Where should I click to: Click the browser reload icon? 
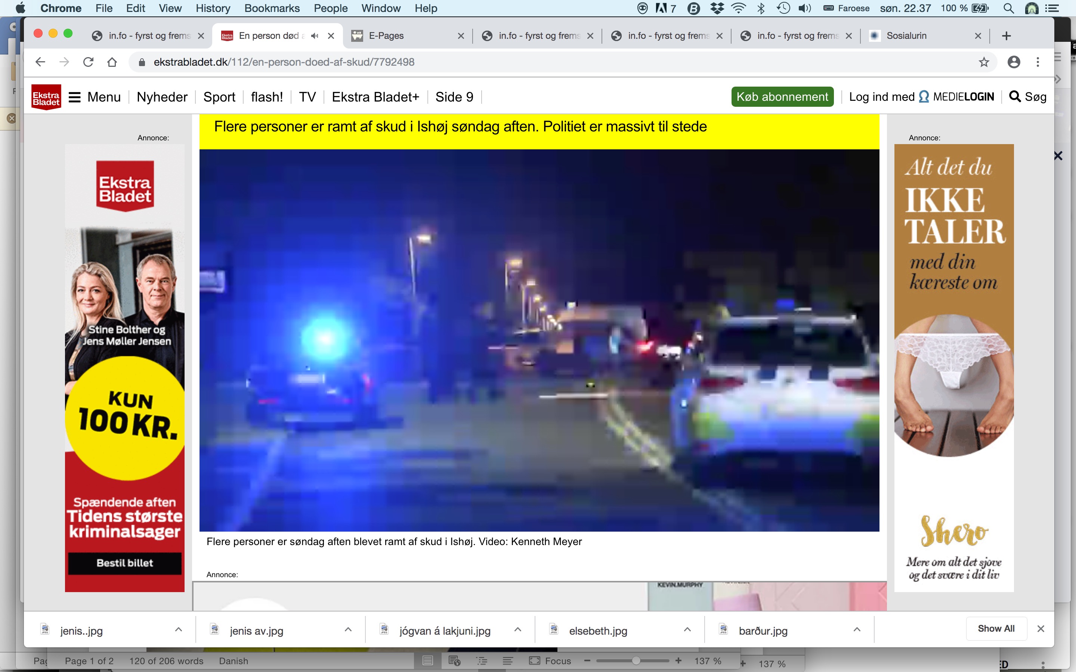pyautogui.click(x=88, y=62)
